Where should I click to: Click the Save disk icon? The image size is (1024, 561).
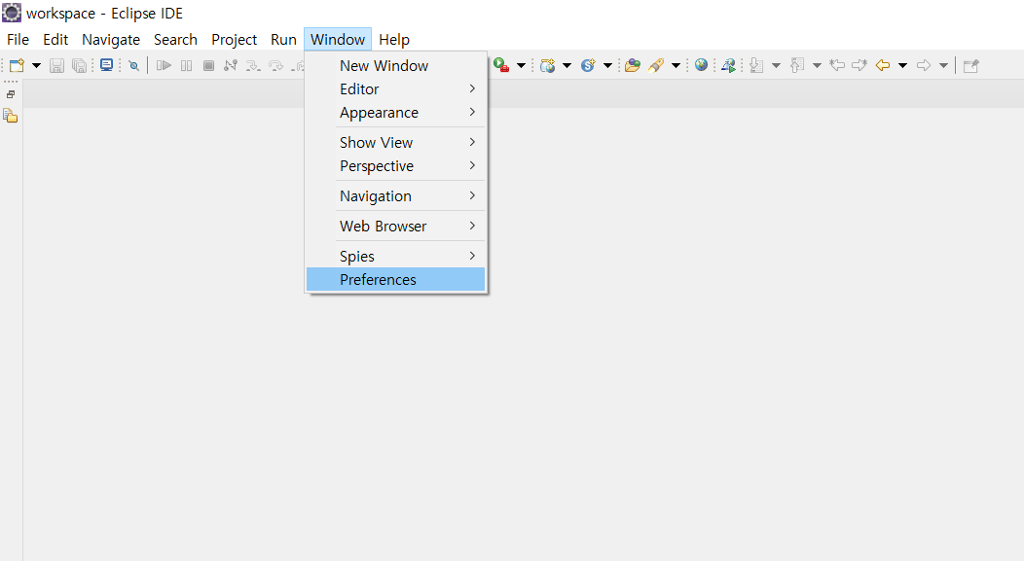pos(56,65)
